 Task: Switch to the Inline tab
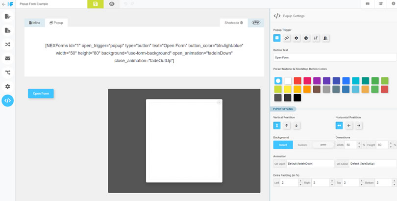click(x=35, y=23)
